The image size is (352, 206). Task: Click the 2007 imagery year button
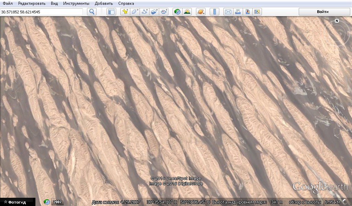[57, 202]
